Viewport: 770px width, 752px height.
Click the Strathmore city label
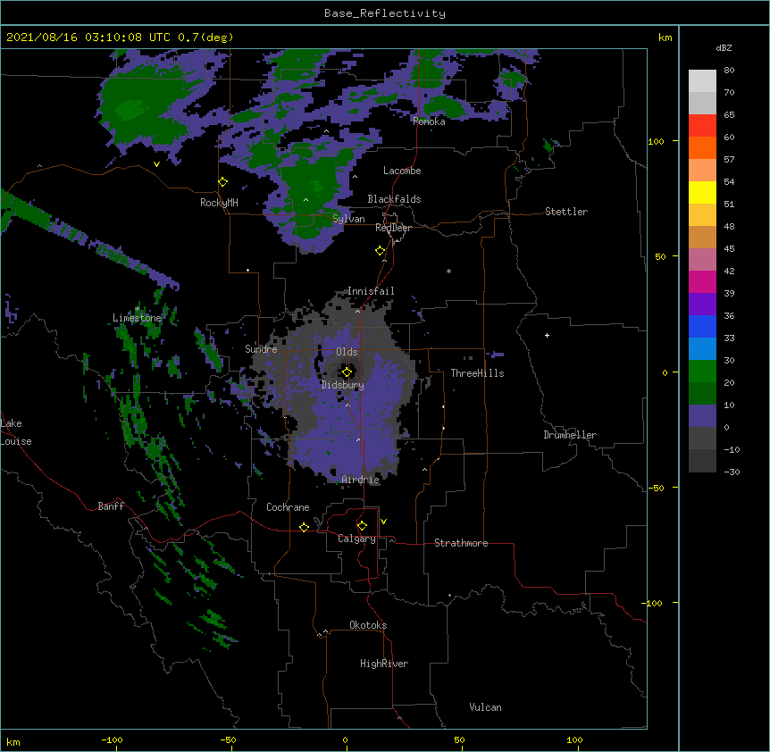tap(461, 543)
